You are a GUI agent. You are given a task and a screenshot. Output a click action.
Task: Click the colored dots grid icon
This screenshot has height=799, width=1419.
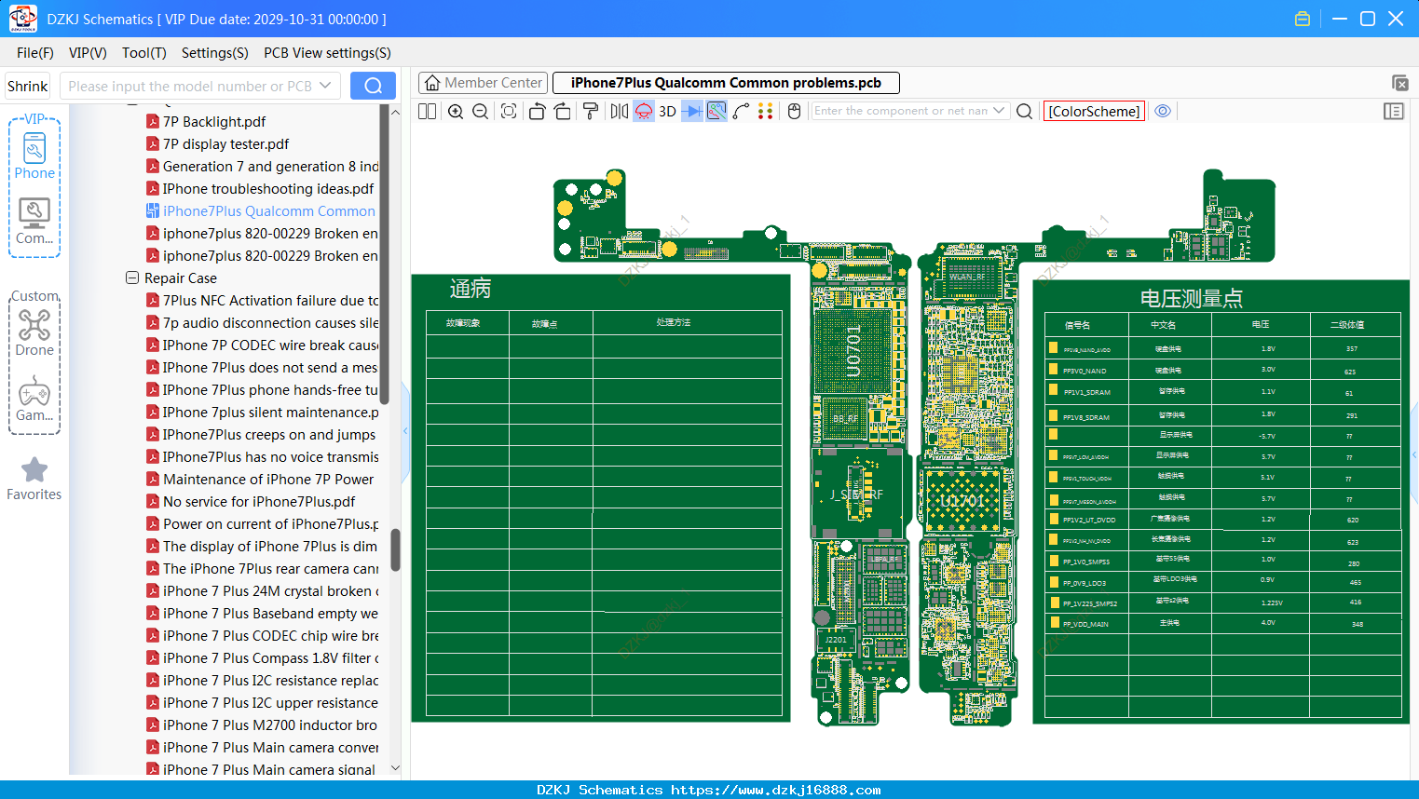(x=766, y=112)
